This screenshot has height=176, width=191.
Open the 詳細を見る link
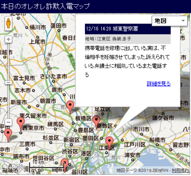159,84
